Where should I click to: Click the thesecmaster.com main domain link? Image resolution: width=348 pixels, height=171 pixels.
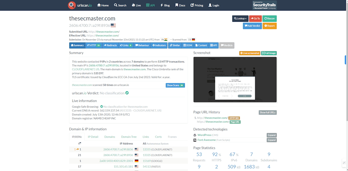(x=135, y=69)
